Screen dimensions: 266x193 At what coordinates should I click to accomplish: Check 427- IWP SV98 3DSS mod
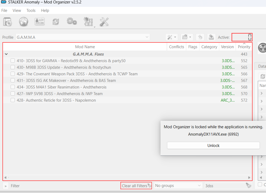13,94
